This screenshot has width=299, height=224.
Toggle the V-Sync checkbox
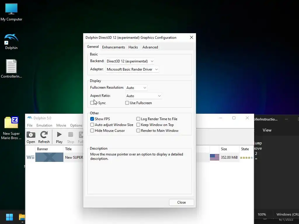(x=92, y=103)
